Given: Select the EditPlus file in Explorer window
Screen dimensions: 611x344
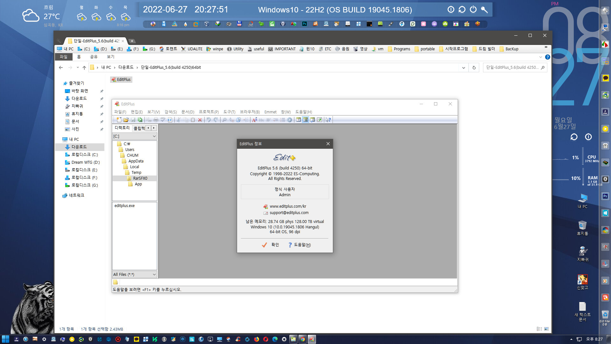Looking at the screenshot, I should (121, 80).
